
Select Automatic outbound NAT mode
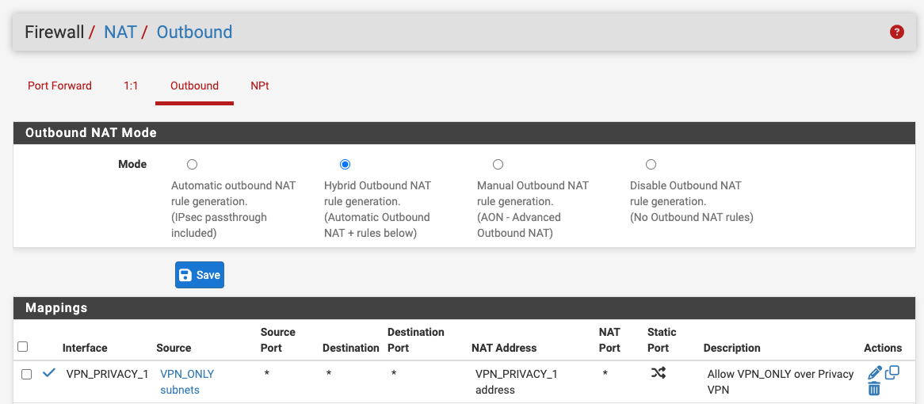click(192, 164)
